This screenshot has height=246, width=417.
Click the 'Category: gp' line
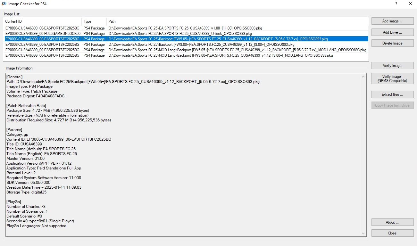click(x=17, y=135)
